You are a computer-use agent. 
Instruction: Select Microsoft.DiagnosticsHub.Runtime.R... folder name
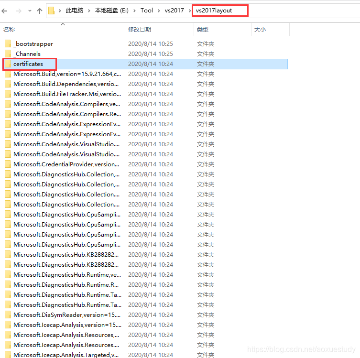coord(66,285)
